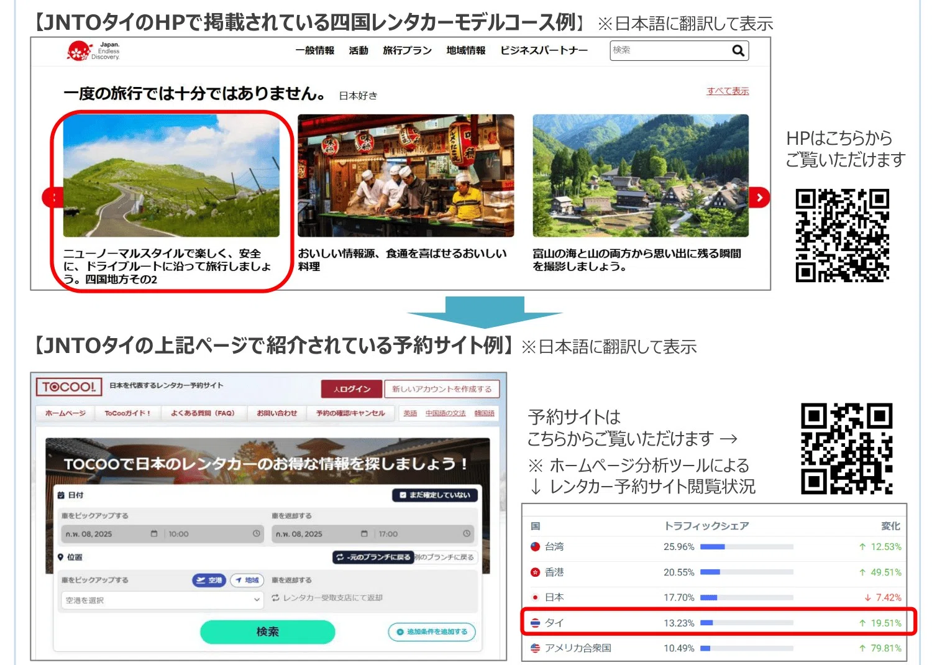This screenshot has height=665, width=932.
Task: Open the 空港を選択 dropdown
Action: (162, 600)
